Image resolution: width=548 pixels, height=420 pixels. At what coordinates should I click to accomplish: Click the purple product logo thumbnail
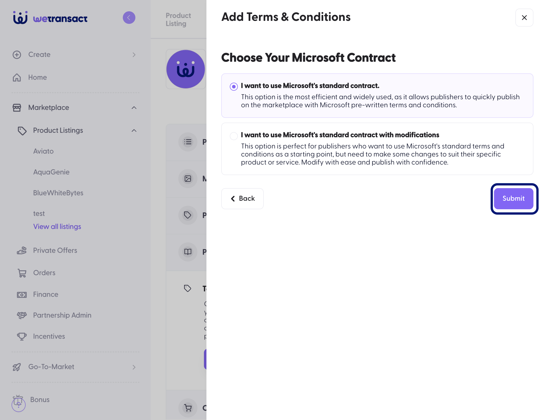(186, 69)
